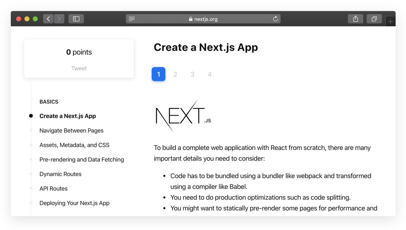Click the Tweet link

click(x=79, y=68)
